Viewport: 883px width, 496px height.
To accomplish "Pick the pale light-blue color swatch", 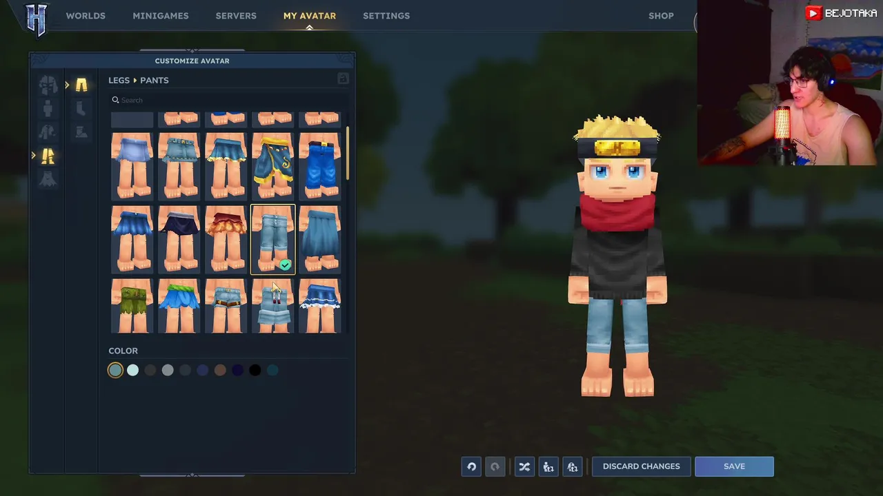I will point(132,370).
